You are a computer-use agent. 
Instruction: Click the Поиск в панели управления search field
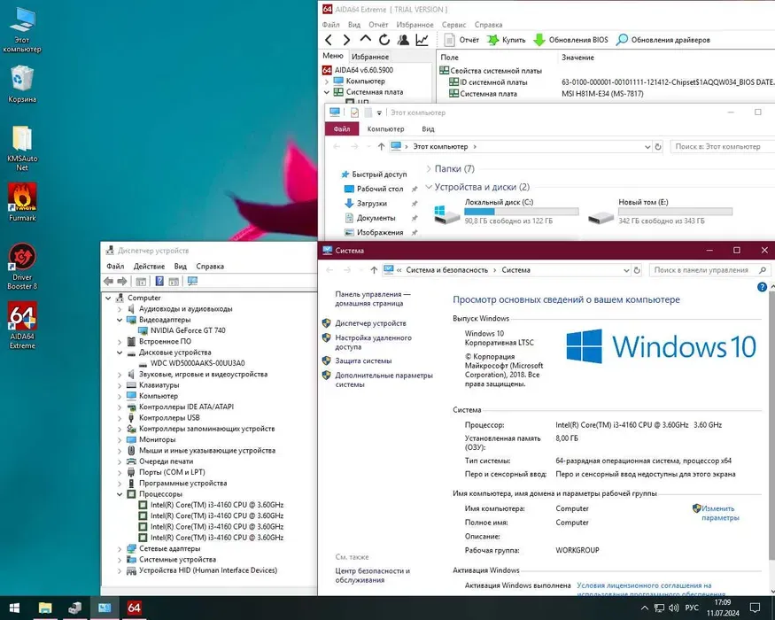[x=704, y=270]
